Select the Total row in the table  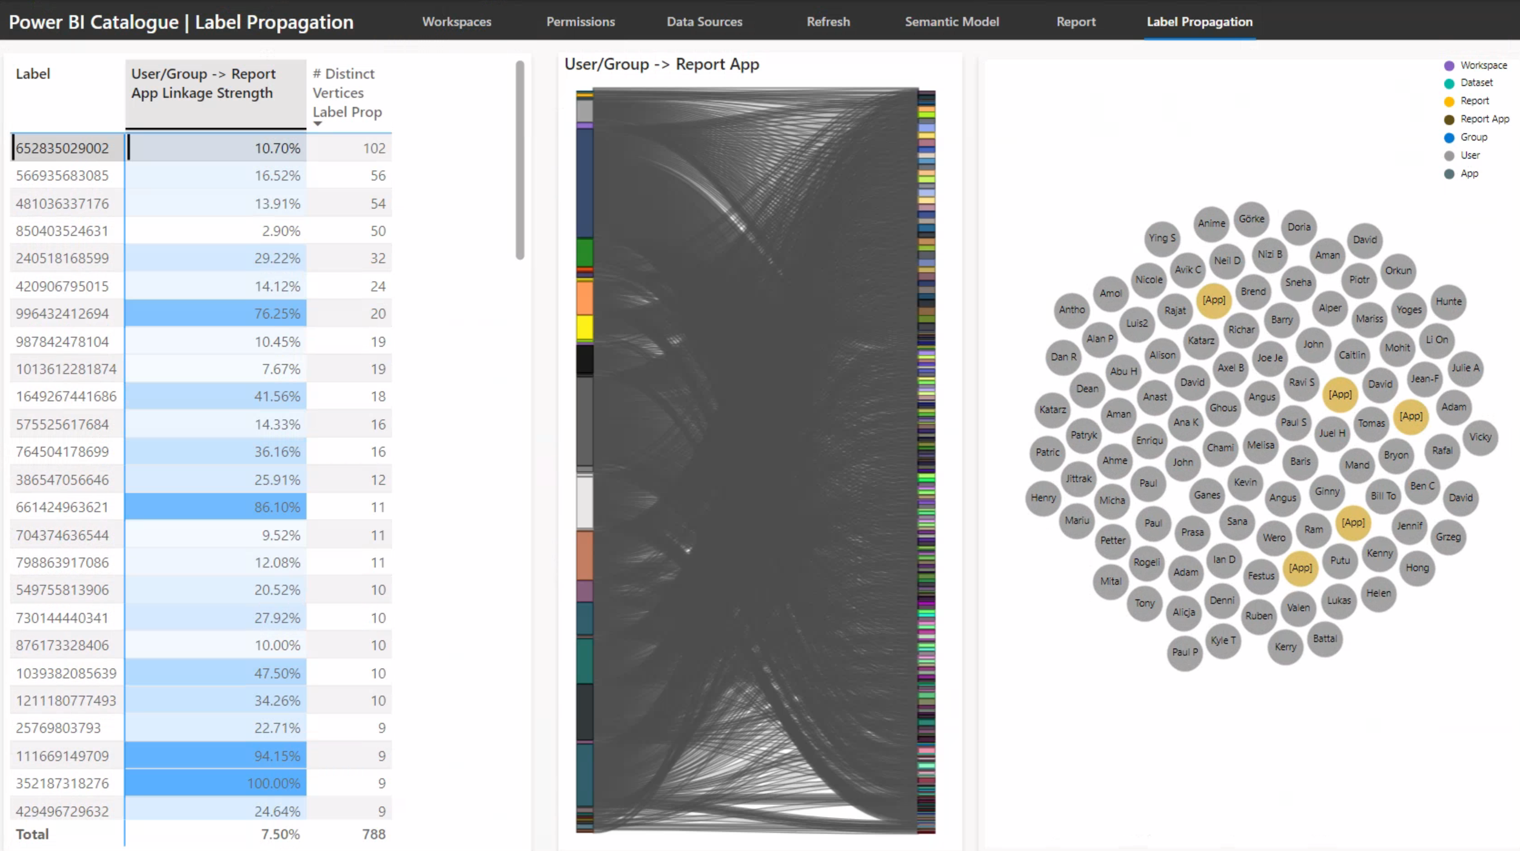(x=32, y=833)
